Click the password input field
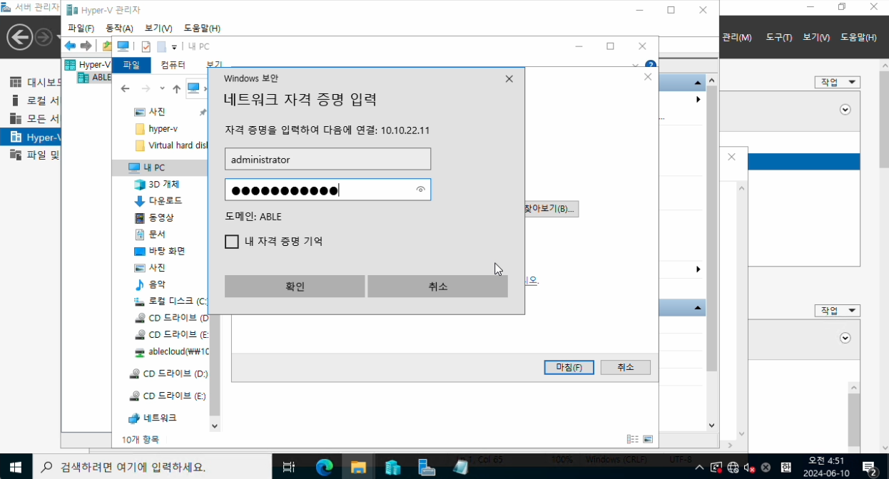 [x=327, y=190]
